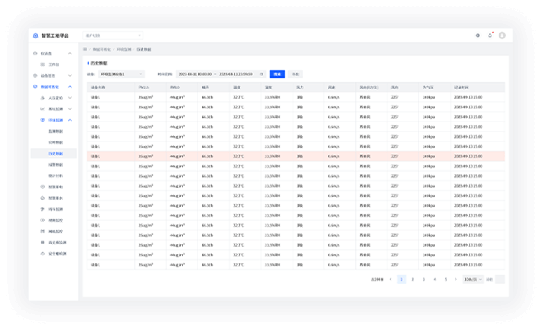Click the 环境监测 breadcrumb link

pos(124,49)
